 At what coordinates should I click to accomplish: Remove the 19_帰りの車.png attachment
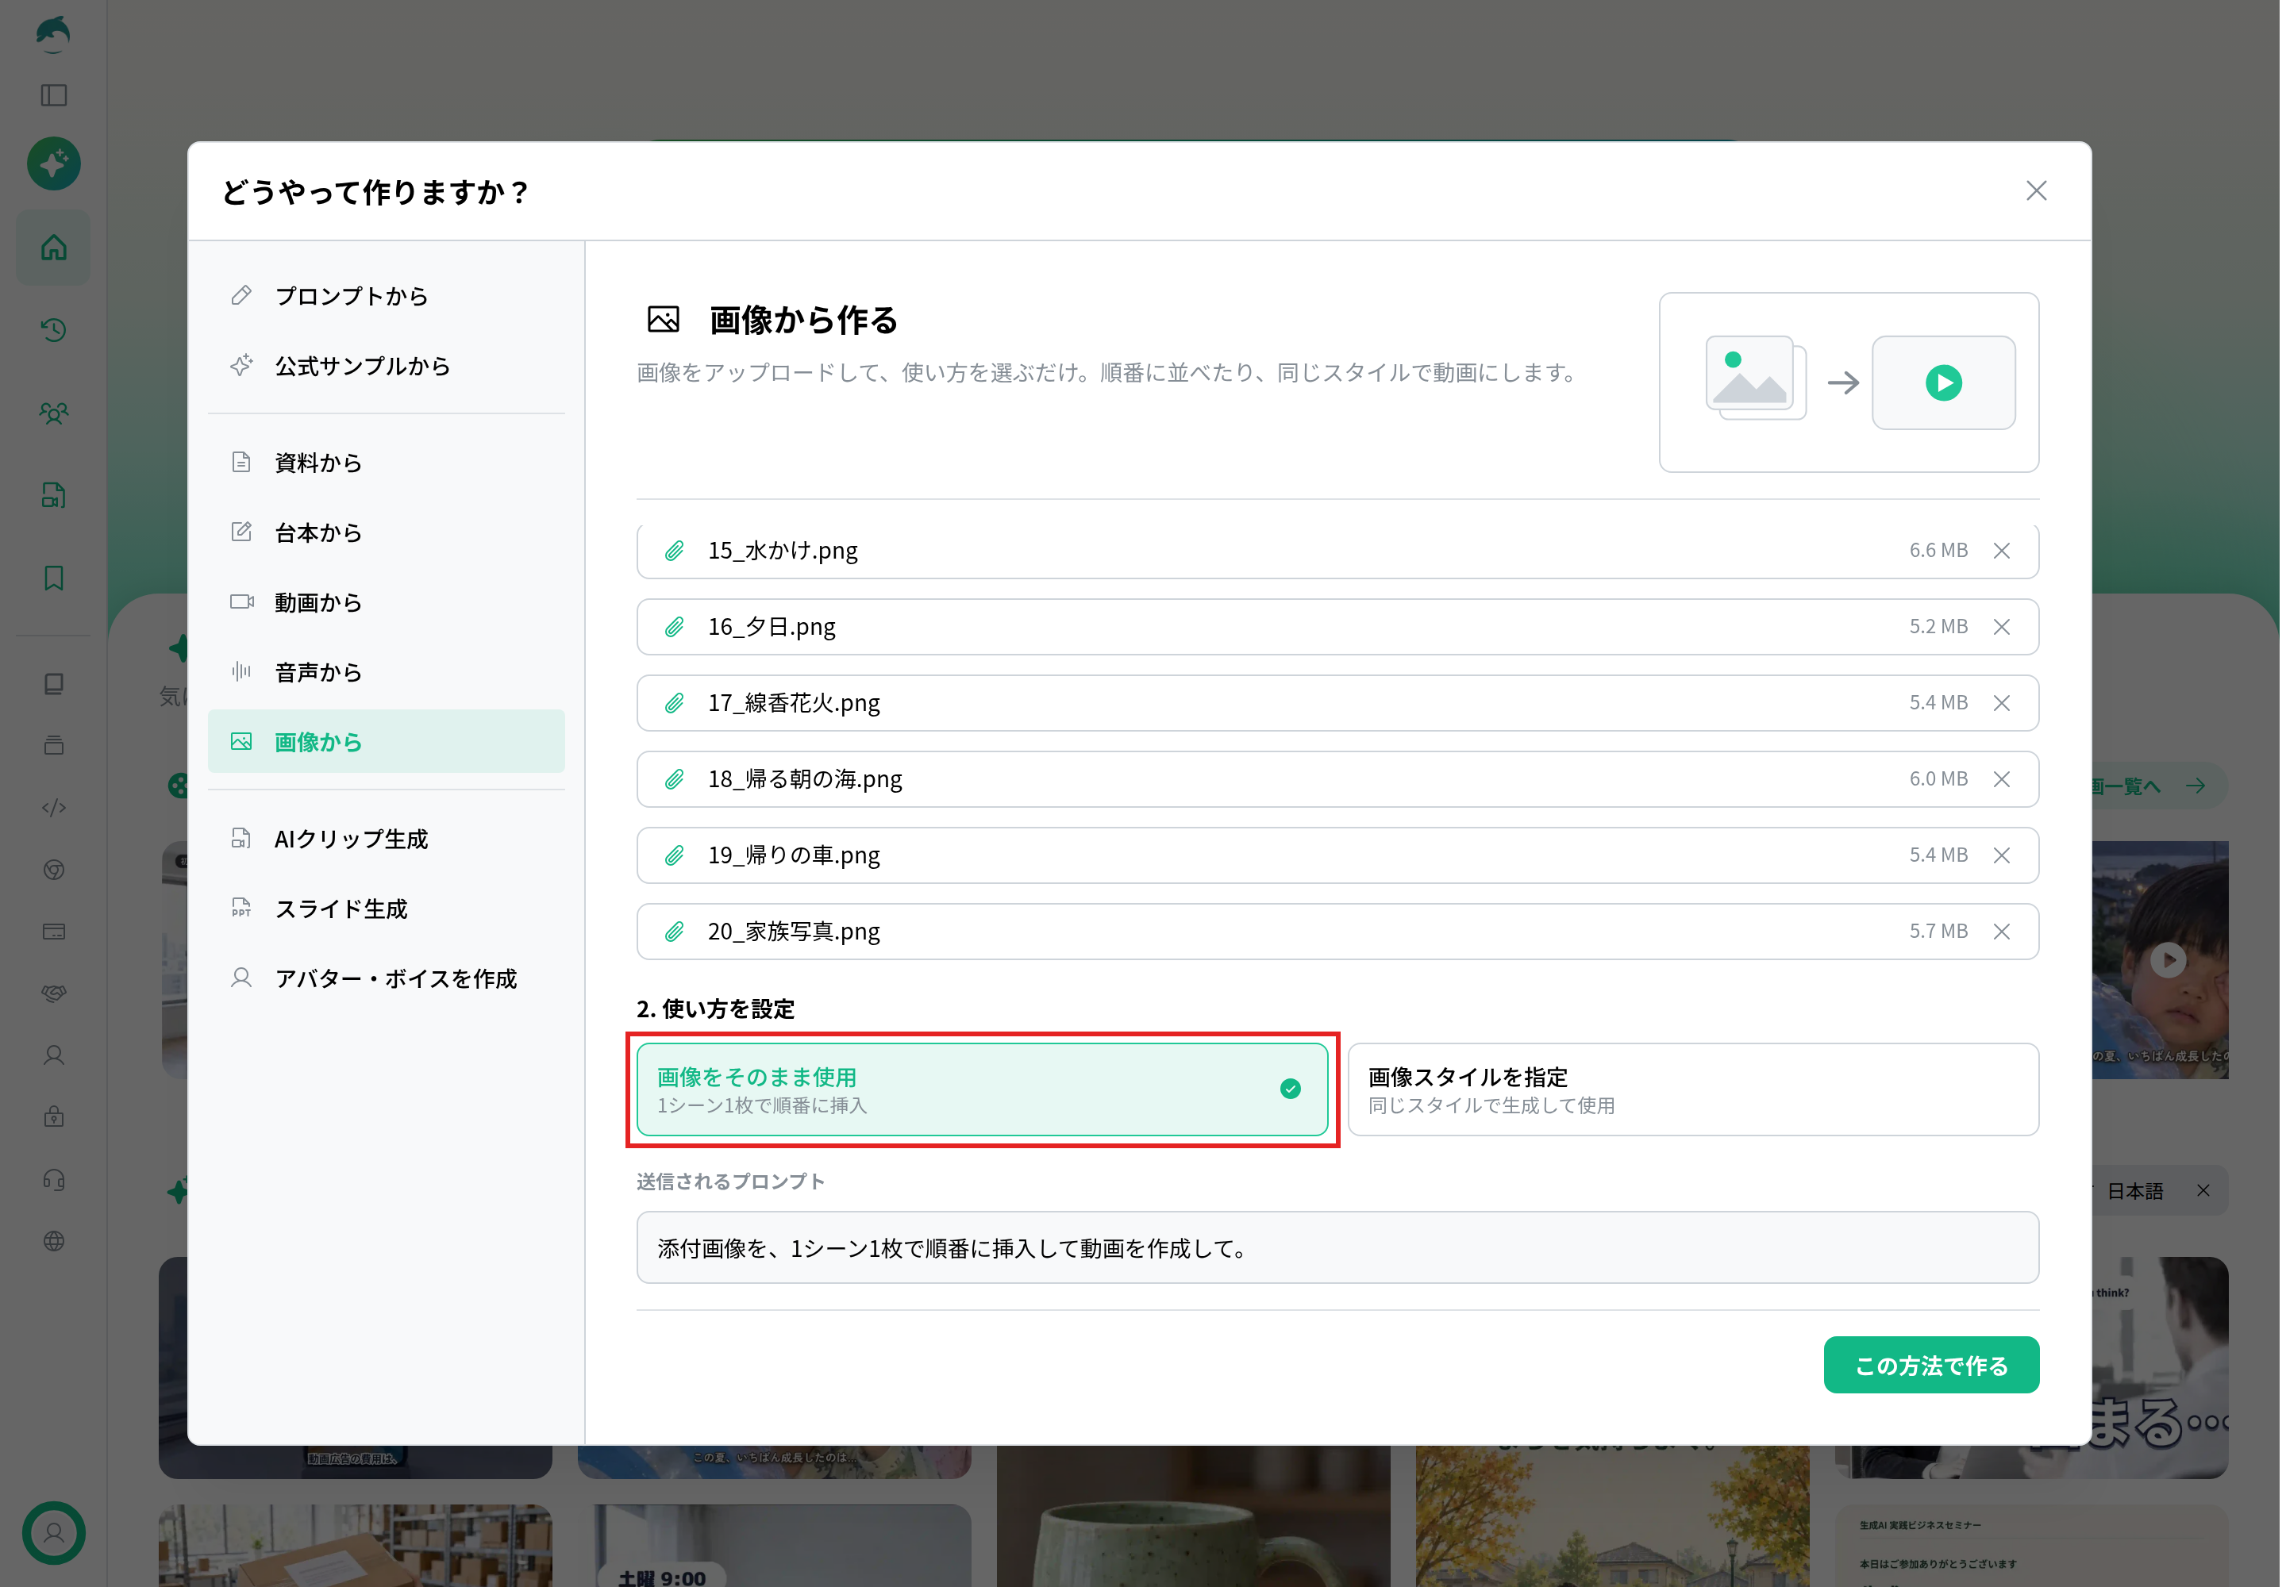pos(2002,855)
